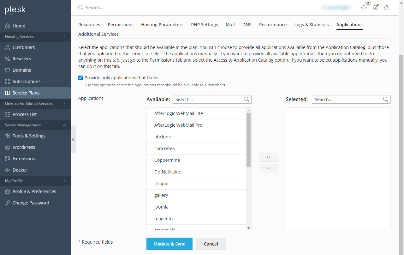Hide the sidebar with collapse arrow
The image size is (404, 255).
73,139
